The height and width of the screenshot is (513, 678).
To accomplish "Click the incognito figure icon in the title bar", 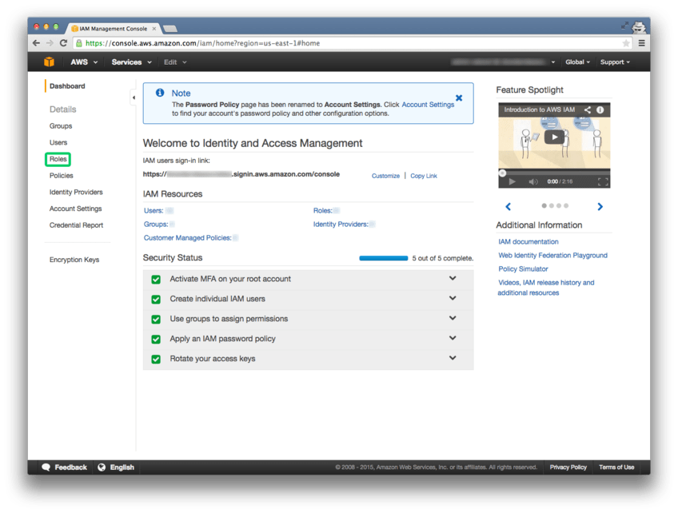I will (639, 27).
